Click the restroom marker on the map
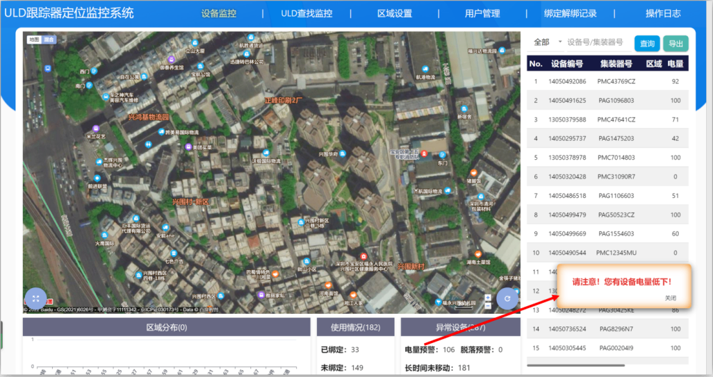 coord(148,145)
